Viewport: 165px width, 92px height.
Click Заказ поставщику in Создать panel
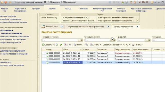[x=49, y=18]
